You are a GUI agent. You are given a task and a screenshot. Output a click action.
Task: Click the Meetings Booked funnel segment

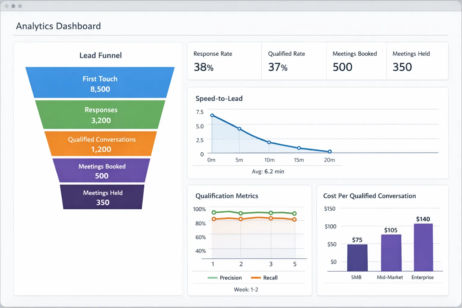(x=101, y=171)
